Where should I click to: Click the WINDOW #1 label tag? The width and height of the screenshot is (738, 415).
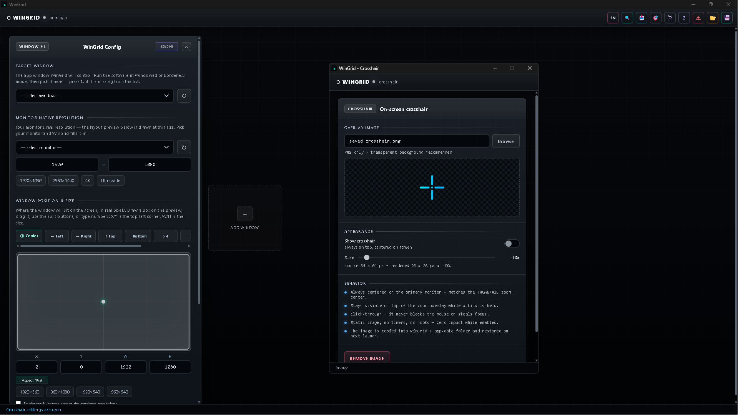pyautogui.click(x=32, y=47)
